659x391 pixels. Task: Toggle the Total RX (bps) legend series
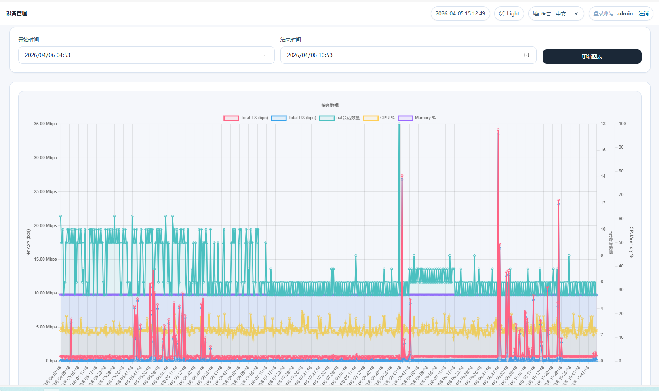coord(294,118)
